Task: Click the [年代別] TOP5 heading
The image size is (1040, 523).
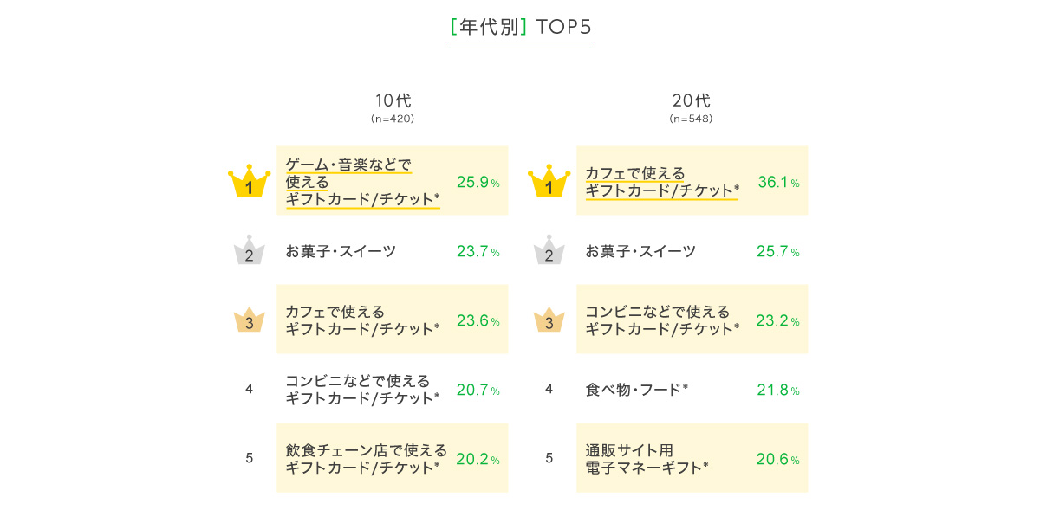Action: pyautogui.click(x=520, y=27)
